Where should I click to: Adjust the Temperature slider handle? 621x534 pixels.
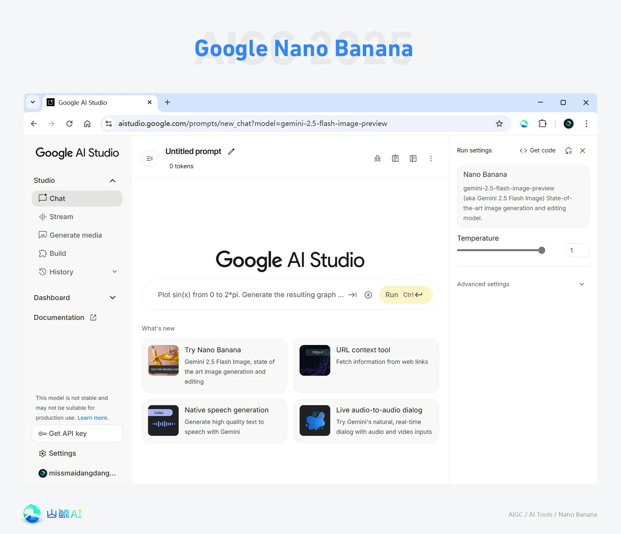(x=542, y=250)
